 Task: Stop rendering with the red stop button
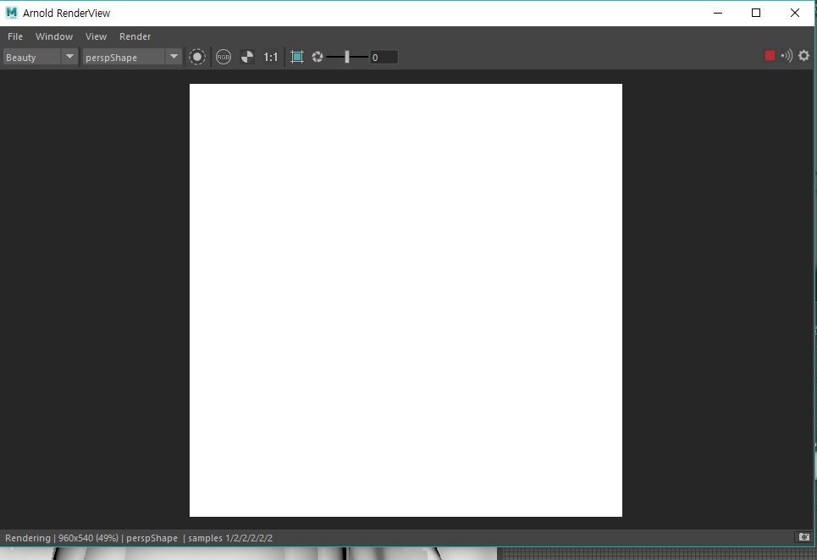point(770,54)
